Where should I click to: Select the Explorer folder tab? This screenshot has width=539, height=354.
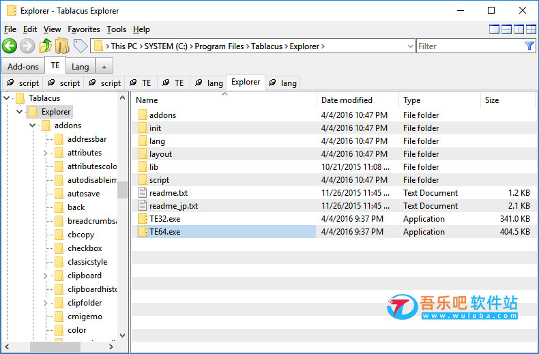(x=246, y=82)
